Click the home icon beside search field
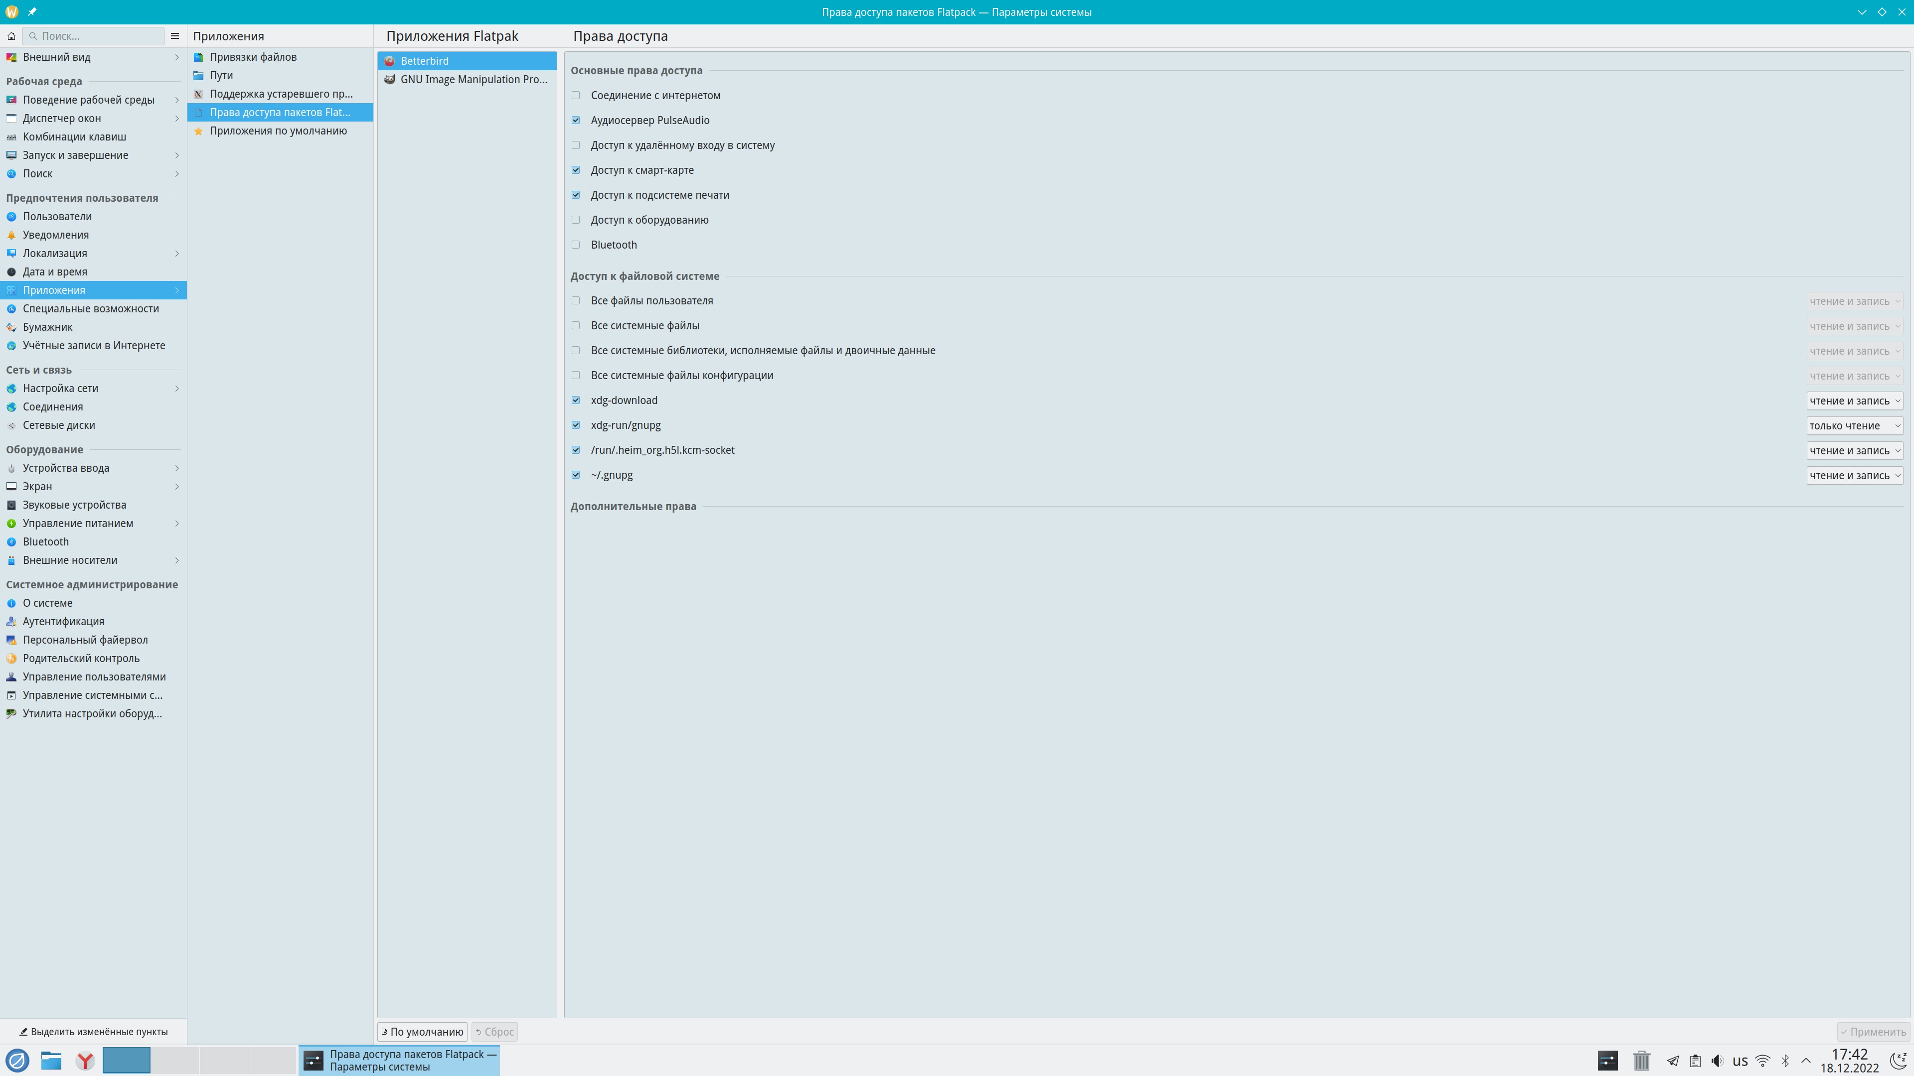1914x1076 pixels. (x=11, y=36)
